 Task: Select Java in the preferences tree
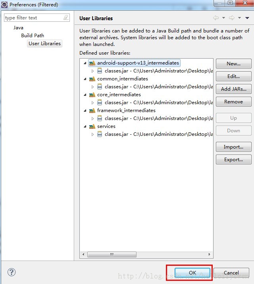pyautogui.click(x=18, y=28)
